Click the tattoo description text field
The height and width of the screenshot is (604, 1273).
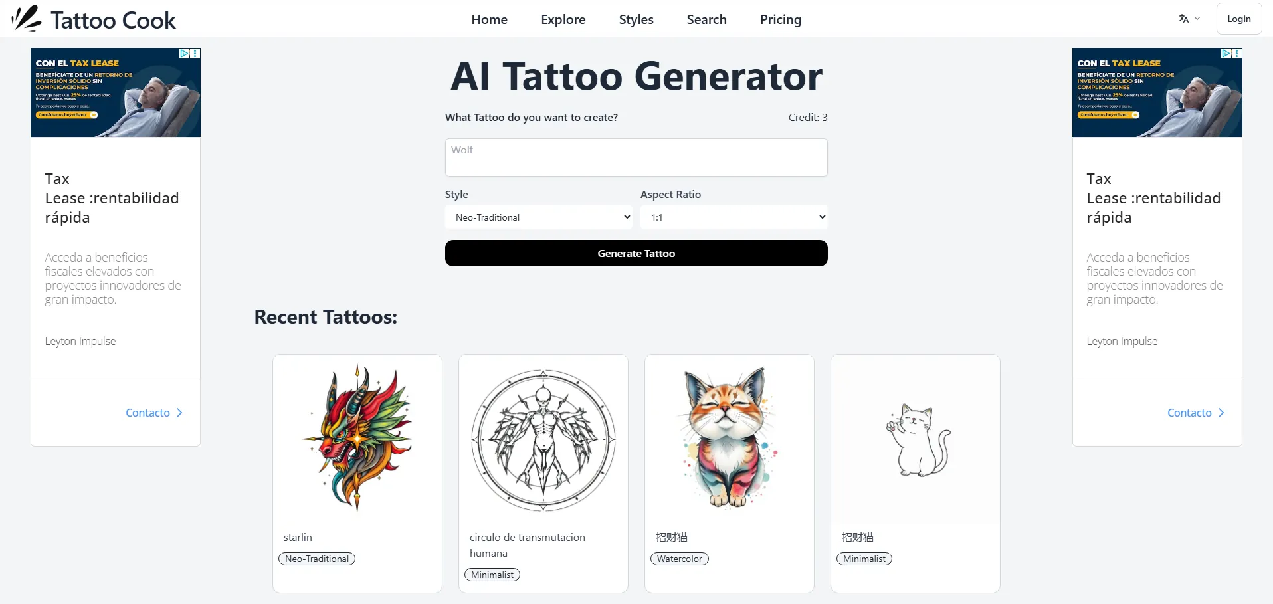pyautogui.click(x=636, y=157)
